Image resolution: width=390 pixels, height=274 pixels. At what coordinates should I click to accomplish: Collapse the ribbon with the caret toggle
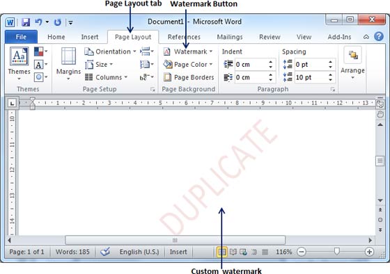[366, 37]
